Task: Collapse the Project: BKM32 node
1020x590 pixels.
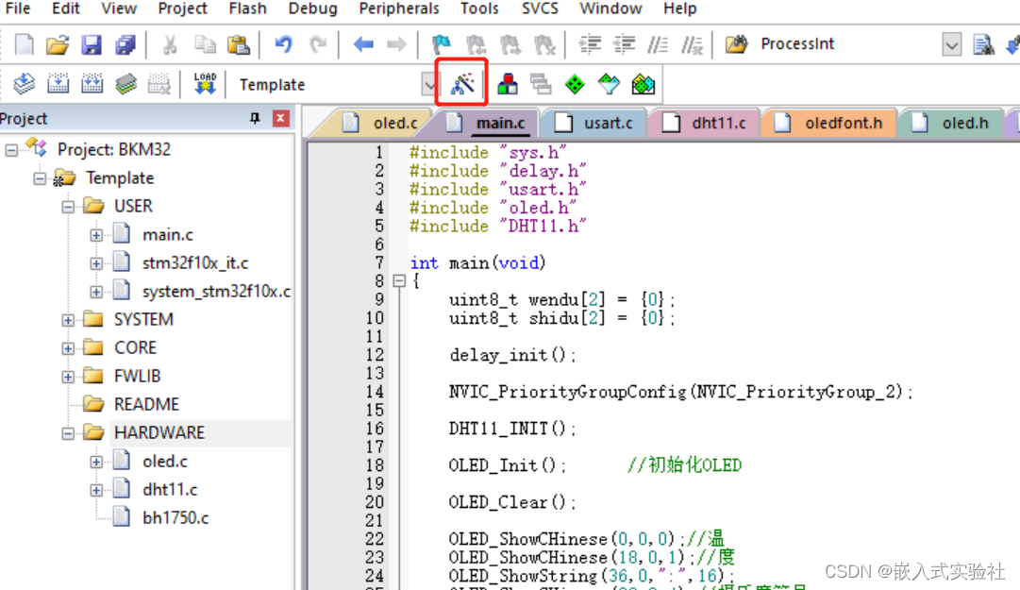Action: click(11, 150)
